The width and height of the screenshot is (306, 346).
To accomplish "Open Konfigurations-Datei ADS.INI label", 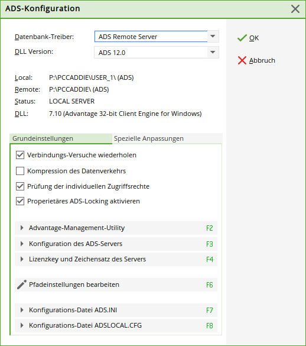I will 73,310.
